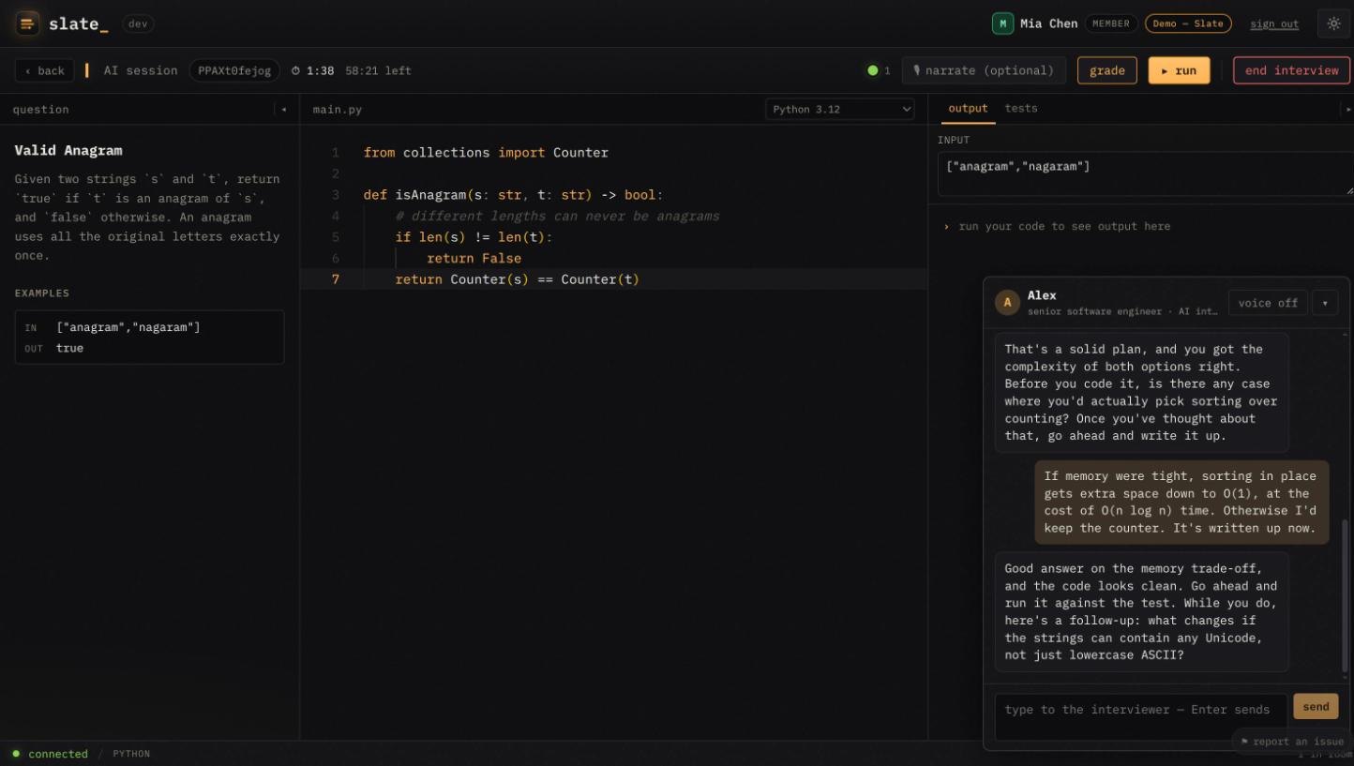Toggle the light/dark theme sun icon
This screenshot has height=766, width=1354.
1333,23
